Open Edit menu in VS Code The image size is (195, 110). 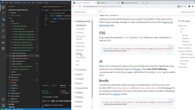(x=11, y=2)
